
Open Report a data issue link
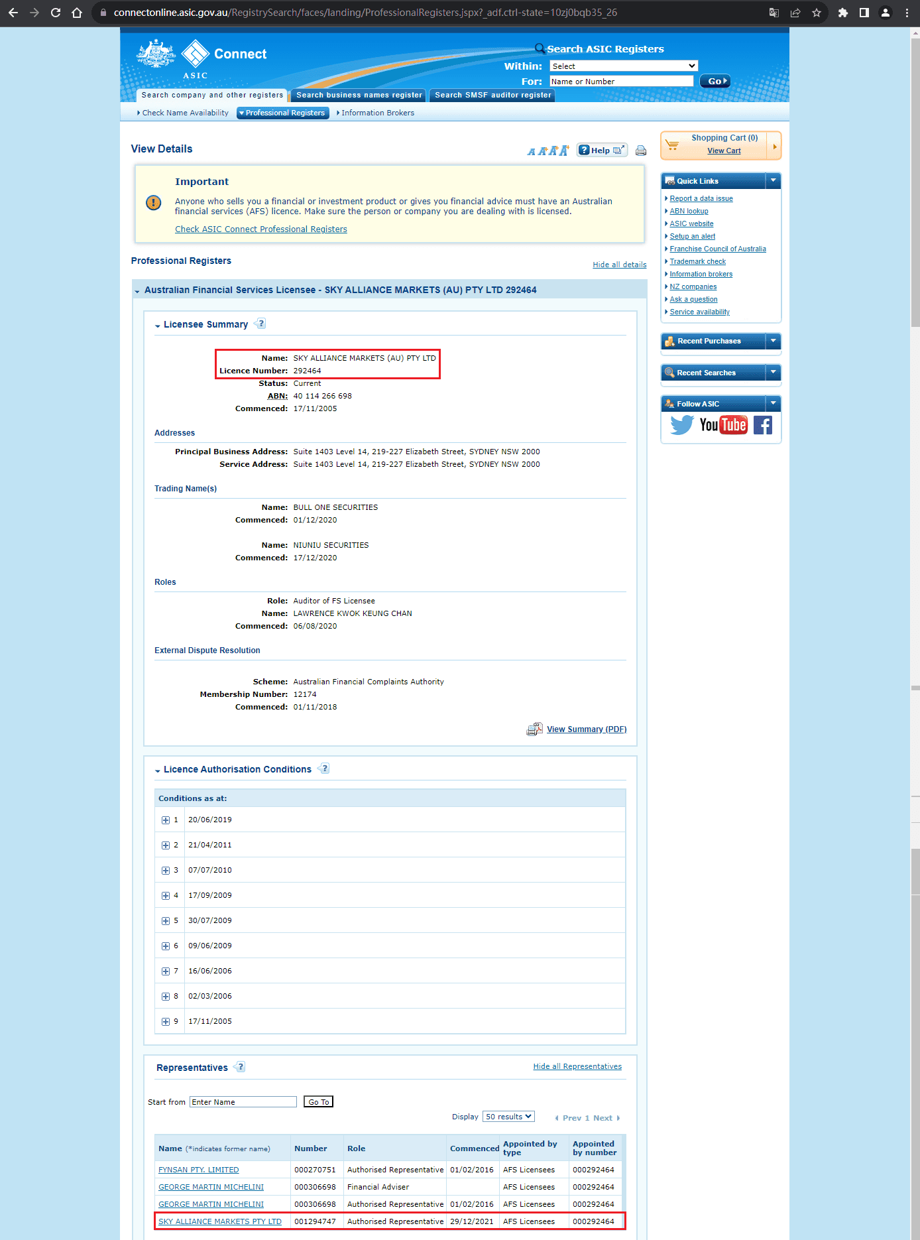(x=701, y=198)
